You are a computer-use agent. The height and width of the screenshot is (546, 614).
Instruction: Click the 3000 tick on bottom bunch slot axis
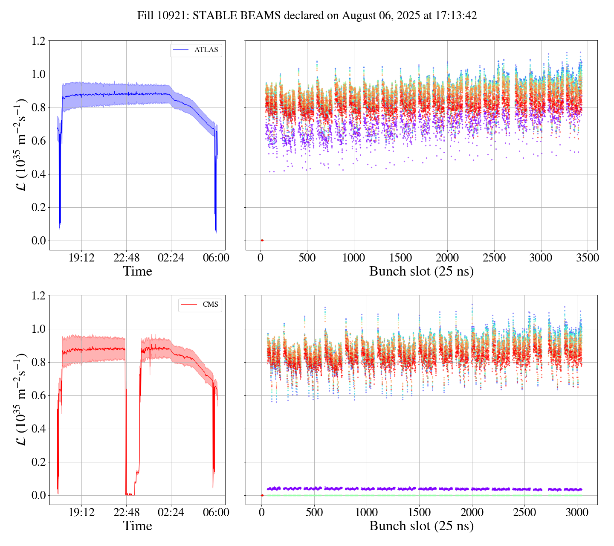576,512
